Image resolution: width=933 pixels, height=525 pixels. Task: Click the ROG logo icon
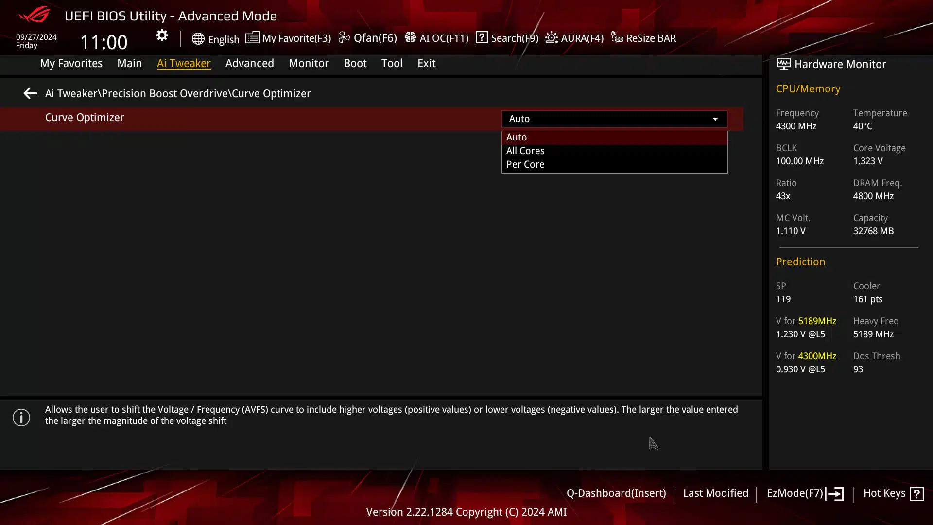click(35, 15)
